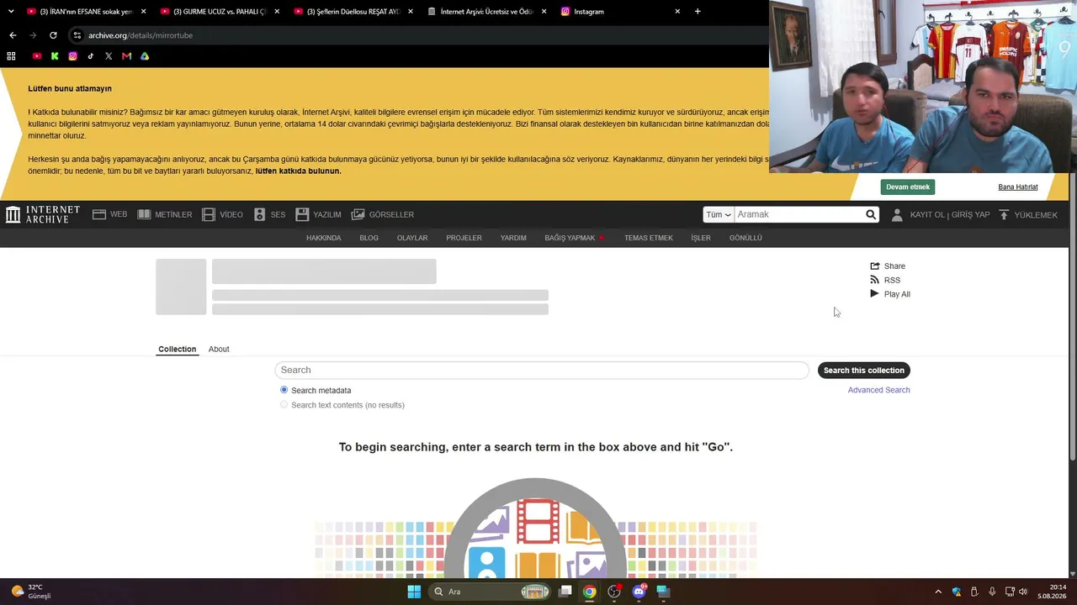Open the Chrome tab search dropdown arrow
The width and height of the screenshot is (1077, 605).
click(11, 12)
